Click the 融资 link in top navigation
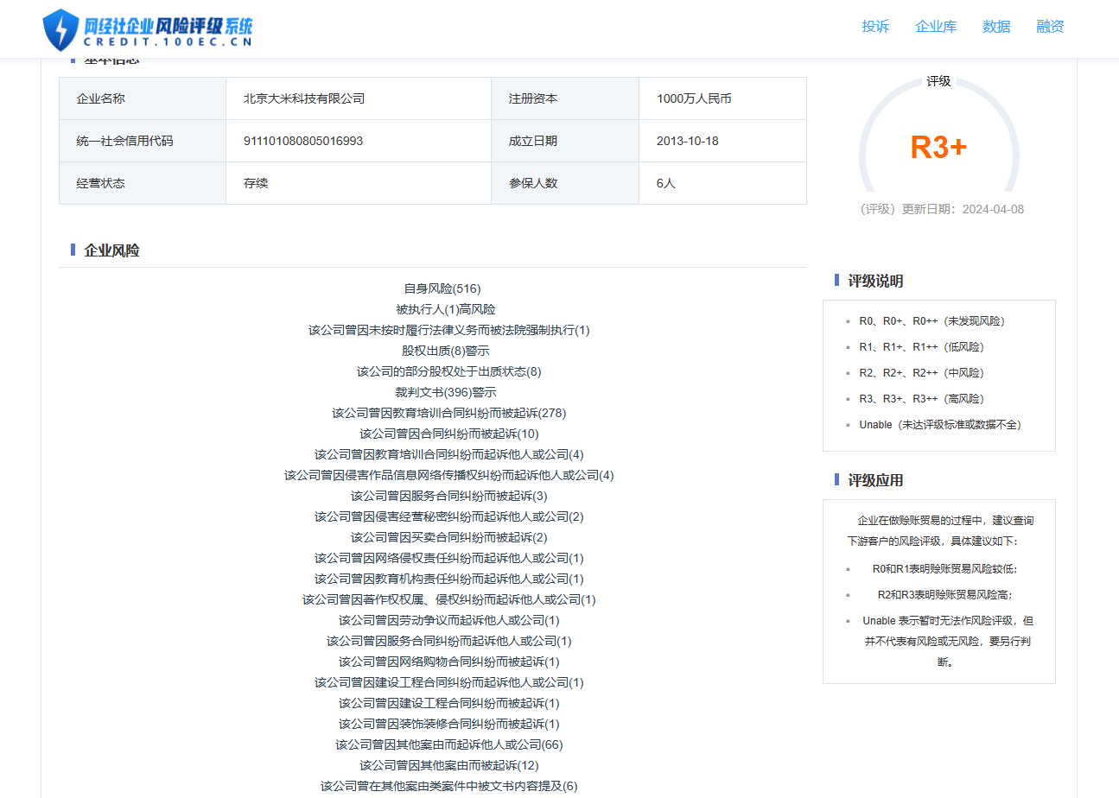Screen dimensions: 1119x798 point(1049,27)
